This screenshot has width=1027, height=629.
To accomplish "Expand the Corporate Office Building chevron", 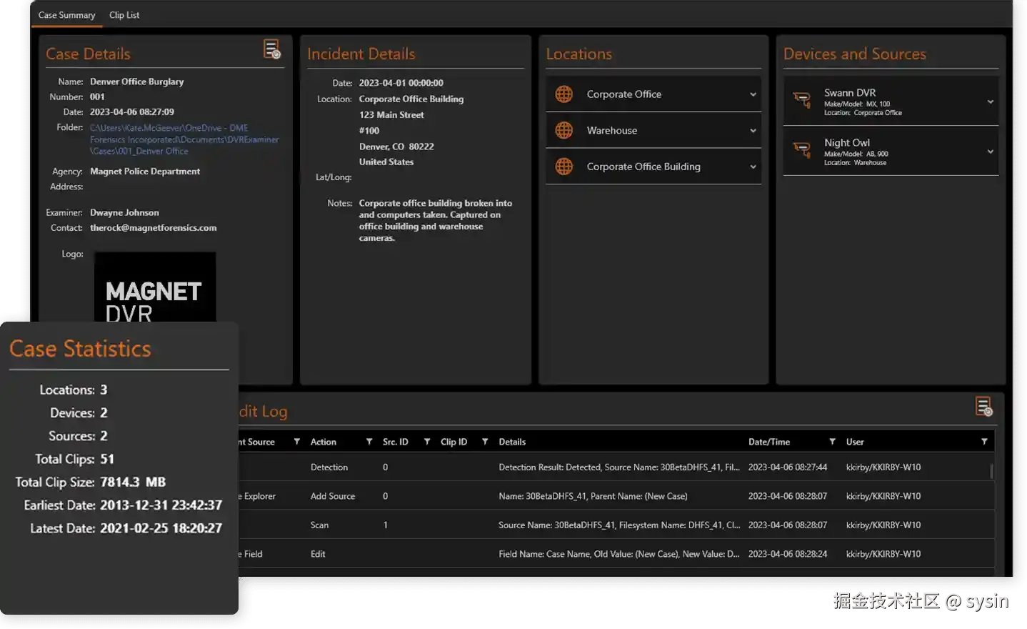I will click(753, 167).
